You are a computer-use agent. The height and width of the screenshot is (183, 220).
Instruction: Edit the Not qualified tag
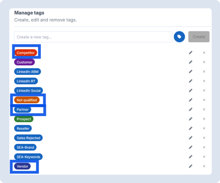coord(190,100)
